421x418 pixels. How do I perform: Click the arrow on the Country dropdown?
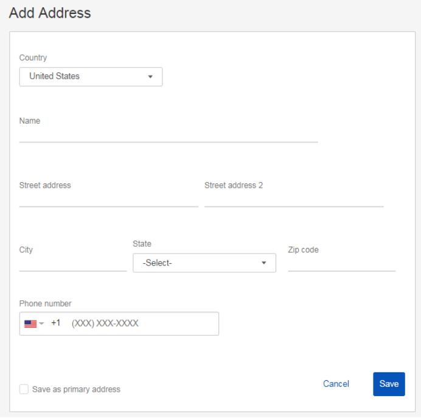coord(150,77)
